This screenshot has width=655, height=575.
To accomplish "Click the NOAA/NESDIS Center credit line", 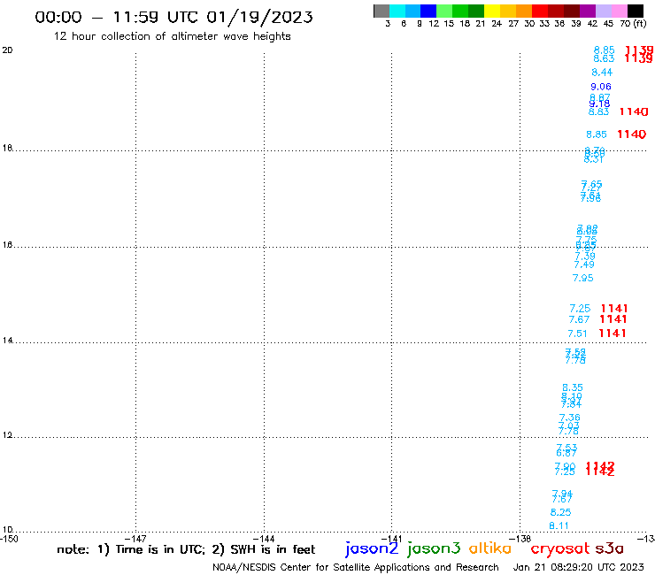I will point(356,567).
